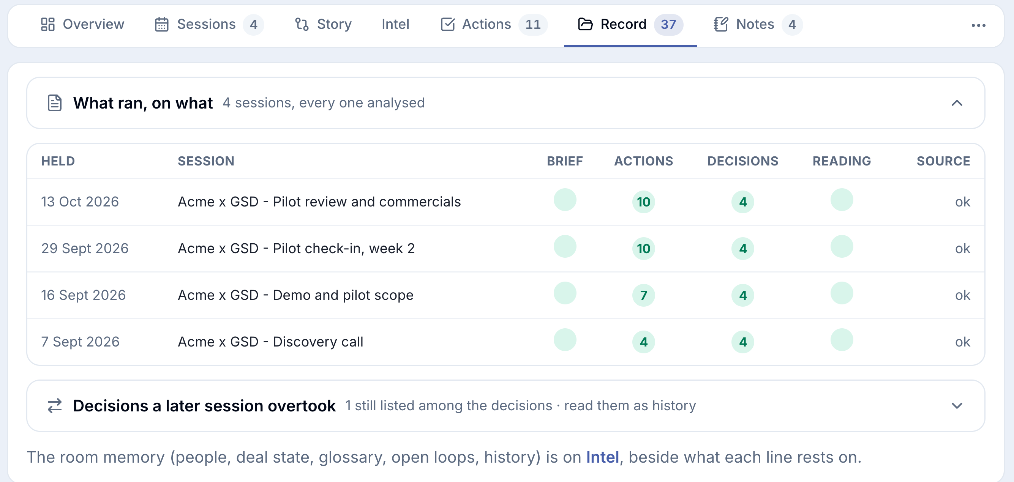1014x482 pixels.
Task: Click the Reading dot for Demo and pilot scope
Action: (x=842, y=293)
